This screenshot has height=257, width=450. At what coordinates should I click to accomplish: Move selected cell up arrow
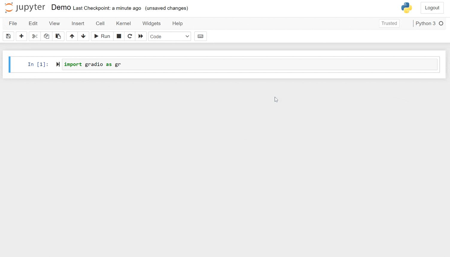72,36
